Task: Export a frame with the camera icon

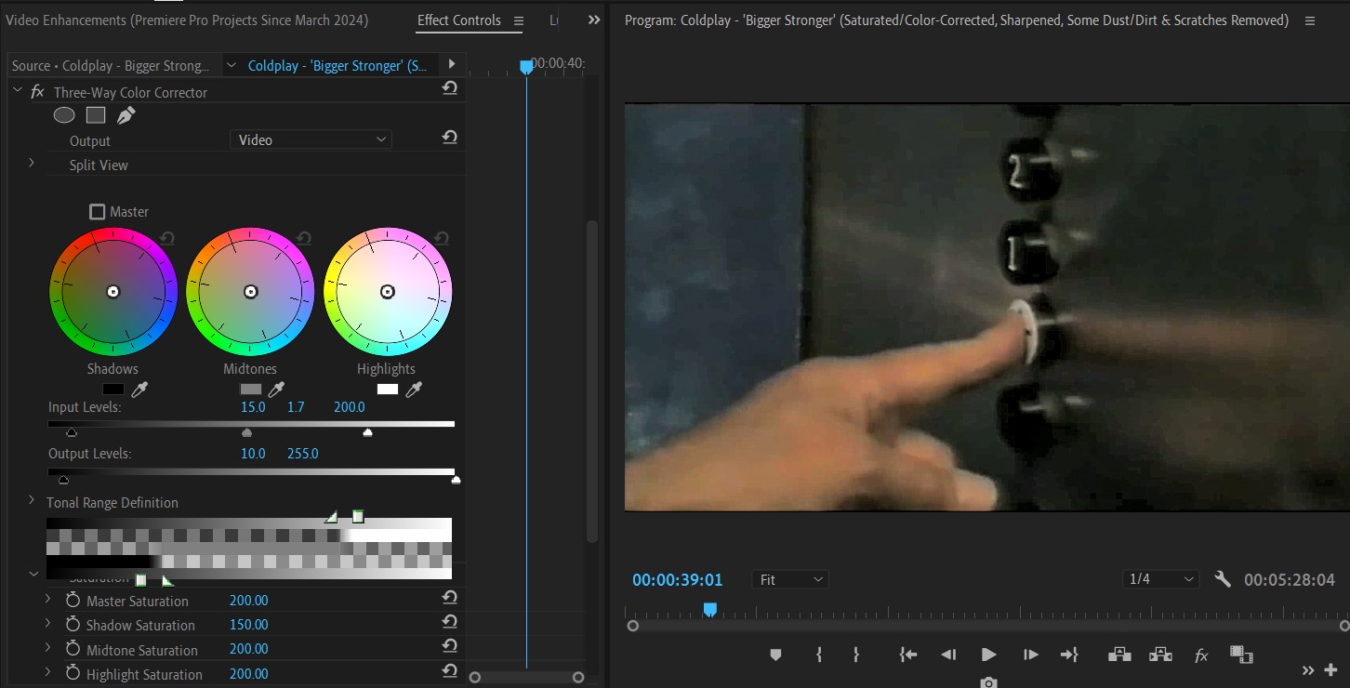Action: [x=988, y=682]
